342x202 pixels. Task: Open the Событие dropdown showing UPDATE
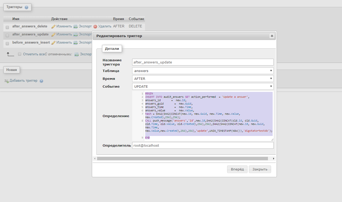[203, 86]
